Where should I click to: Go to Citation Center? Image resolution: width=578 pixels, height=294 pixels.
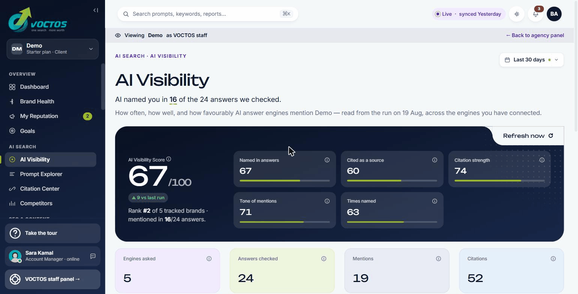coord(51,189)
